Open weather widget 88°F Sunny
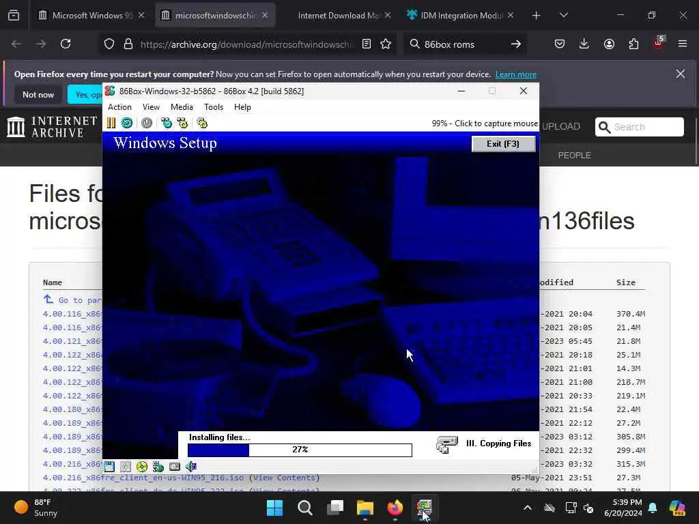This screenshot has width=699, height=524. click(37, 508)
